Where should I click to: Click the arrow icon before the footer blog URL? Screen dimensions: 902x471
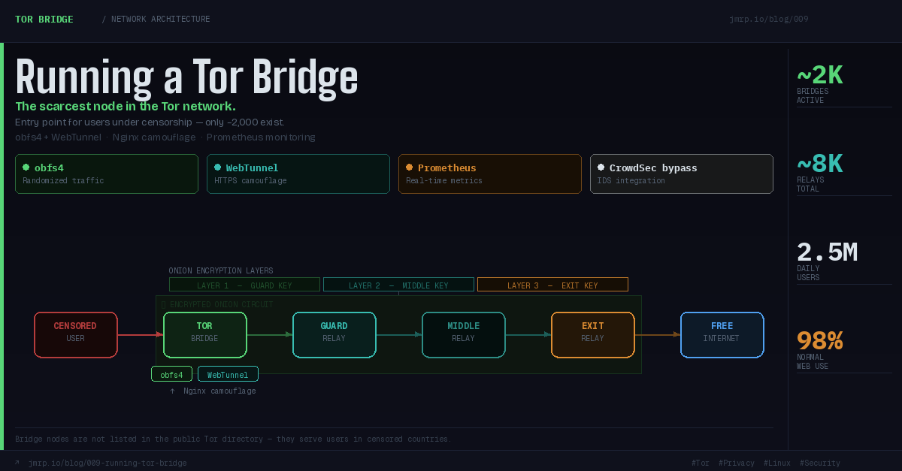pos(17,463)
